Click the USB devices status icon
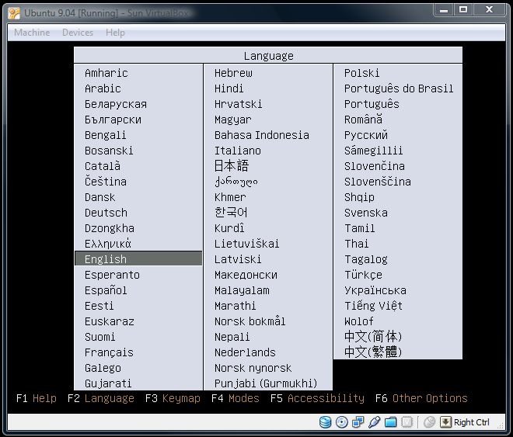This screenshot has height=437, width=513. (374, 422)
